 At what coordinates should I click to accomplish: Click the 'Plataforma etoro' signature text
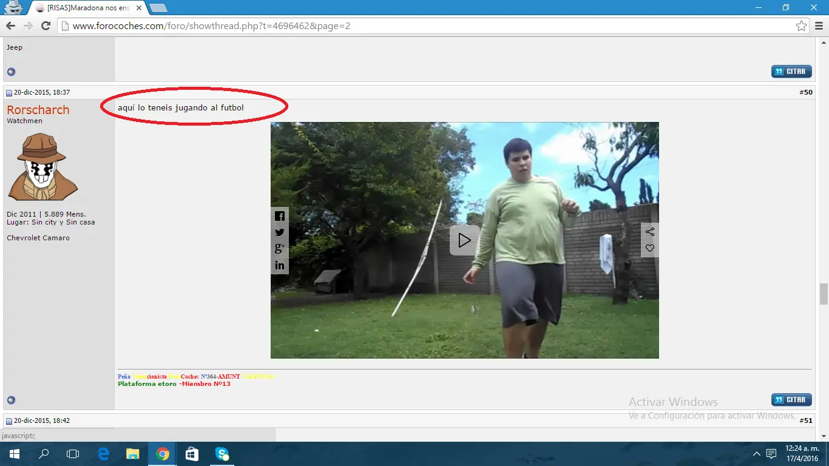coord(147,384)
